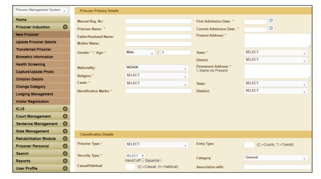Open the Prisoner Type dropdown

157,145
